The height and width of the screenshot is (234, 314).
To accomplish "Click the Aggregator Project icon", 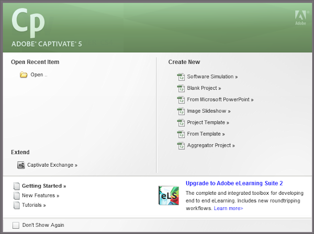I will [182, 146].
